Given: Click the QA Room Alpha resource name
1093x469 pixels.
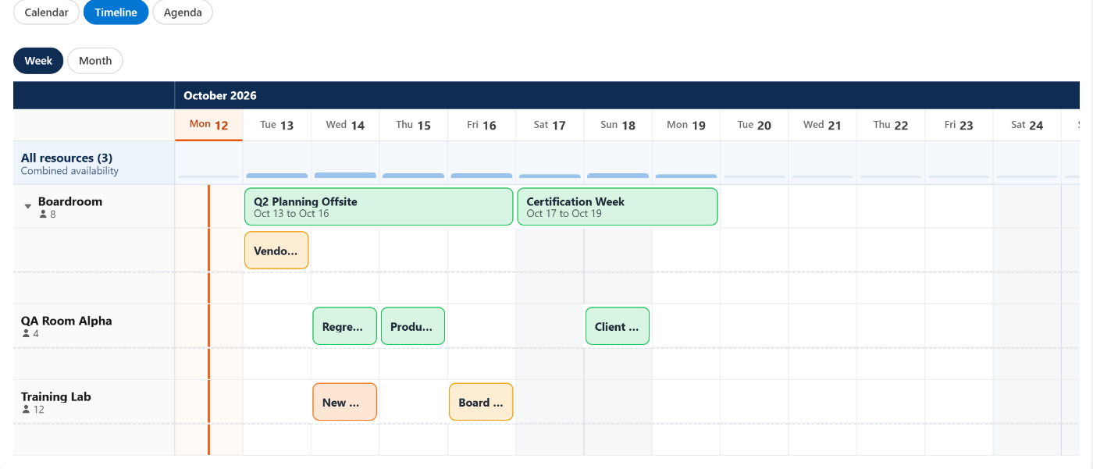Looking at the screenshot, I should click(66, 321).
